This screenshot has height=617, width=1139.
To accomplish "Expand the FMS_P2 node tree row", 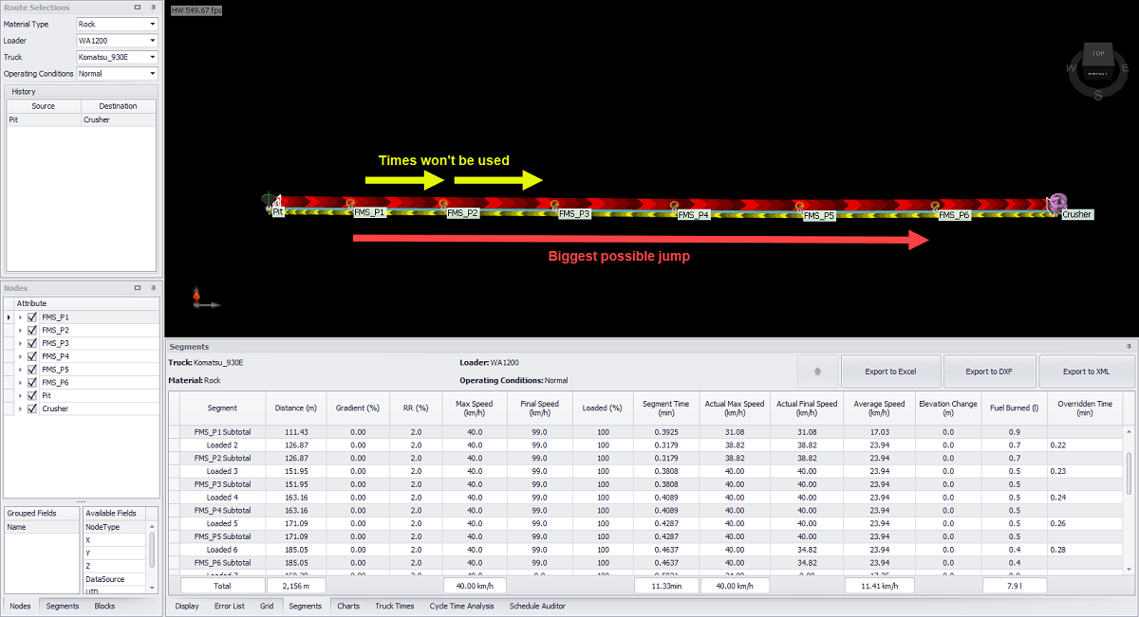I will click(20, 331).
